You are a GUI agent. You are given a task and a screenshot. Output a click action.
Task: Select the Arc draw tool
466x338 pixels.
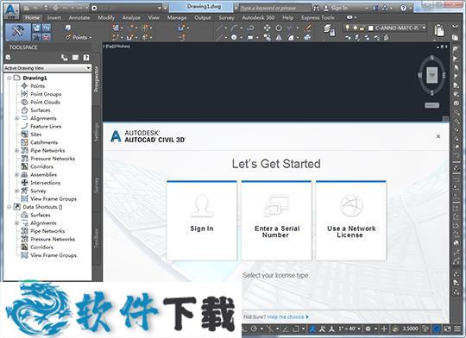(x=234, y=28)
